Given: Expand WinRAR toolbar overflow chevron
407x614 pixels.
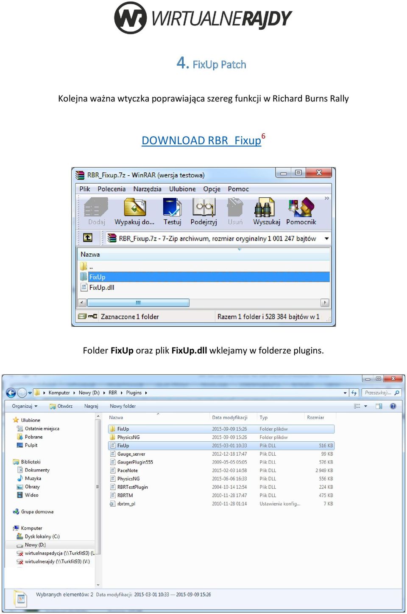Looking at the screenshot, I should [x=327, y=198].
